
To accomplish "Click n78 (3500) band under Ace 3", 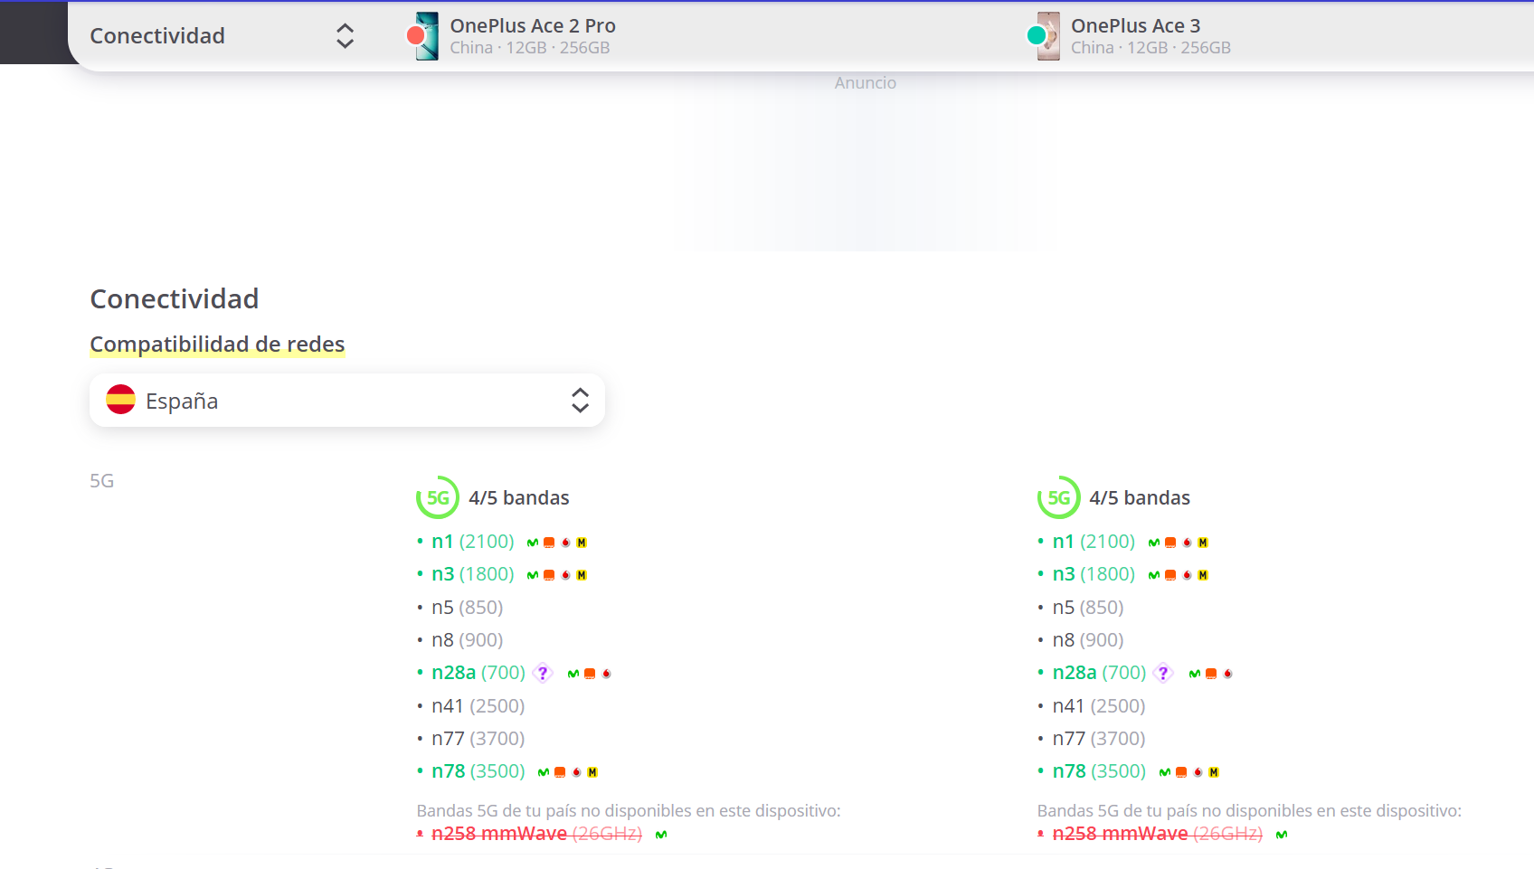I will click(1099, 771).
